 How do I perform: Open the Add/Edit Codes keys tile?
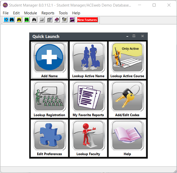tap(127, 99)
